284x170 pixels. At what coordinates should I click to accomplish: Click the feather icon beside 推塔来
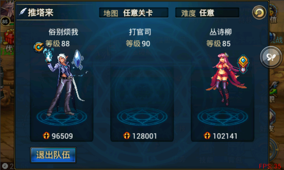pos(23,12)
